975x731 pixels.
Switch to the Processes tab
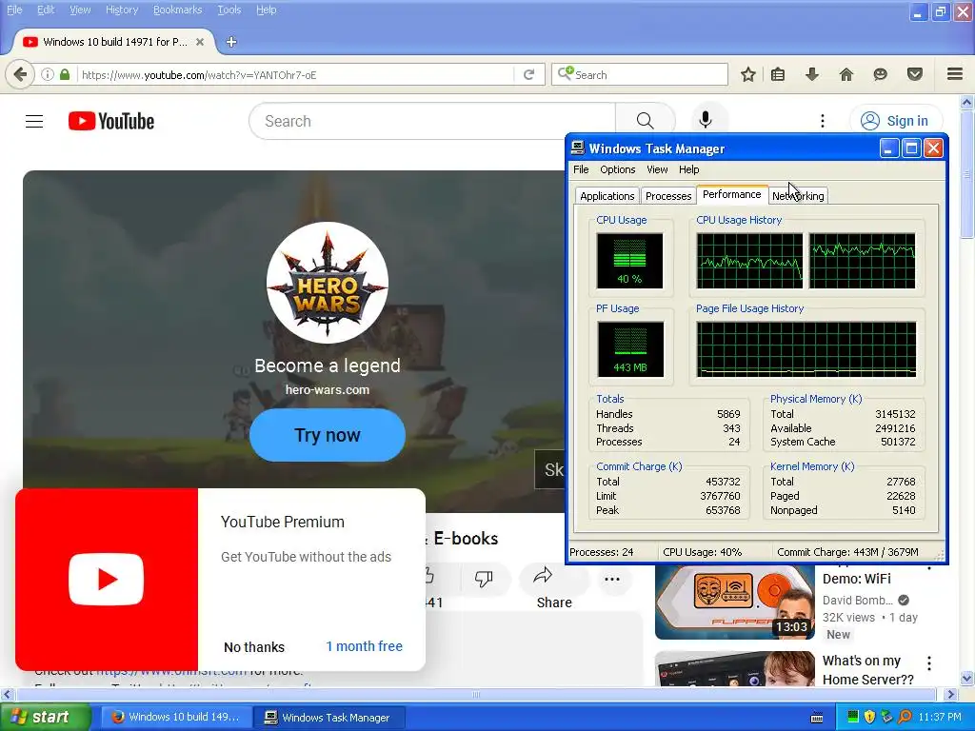point(667,196)
